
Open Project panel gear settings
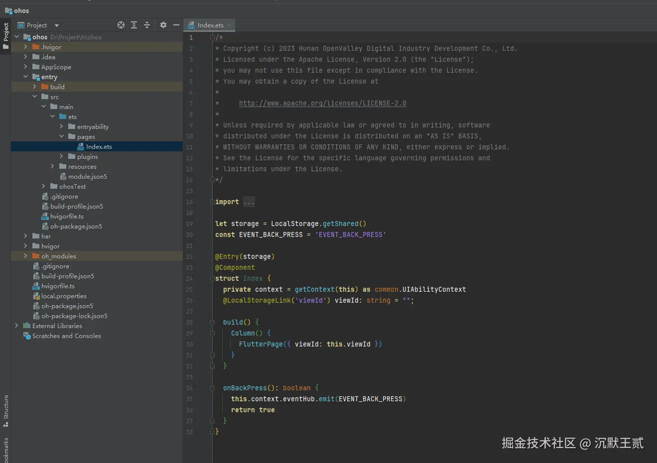click(x=163, y=25)
